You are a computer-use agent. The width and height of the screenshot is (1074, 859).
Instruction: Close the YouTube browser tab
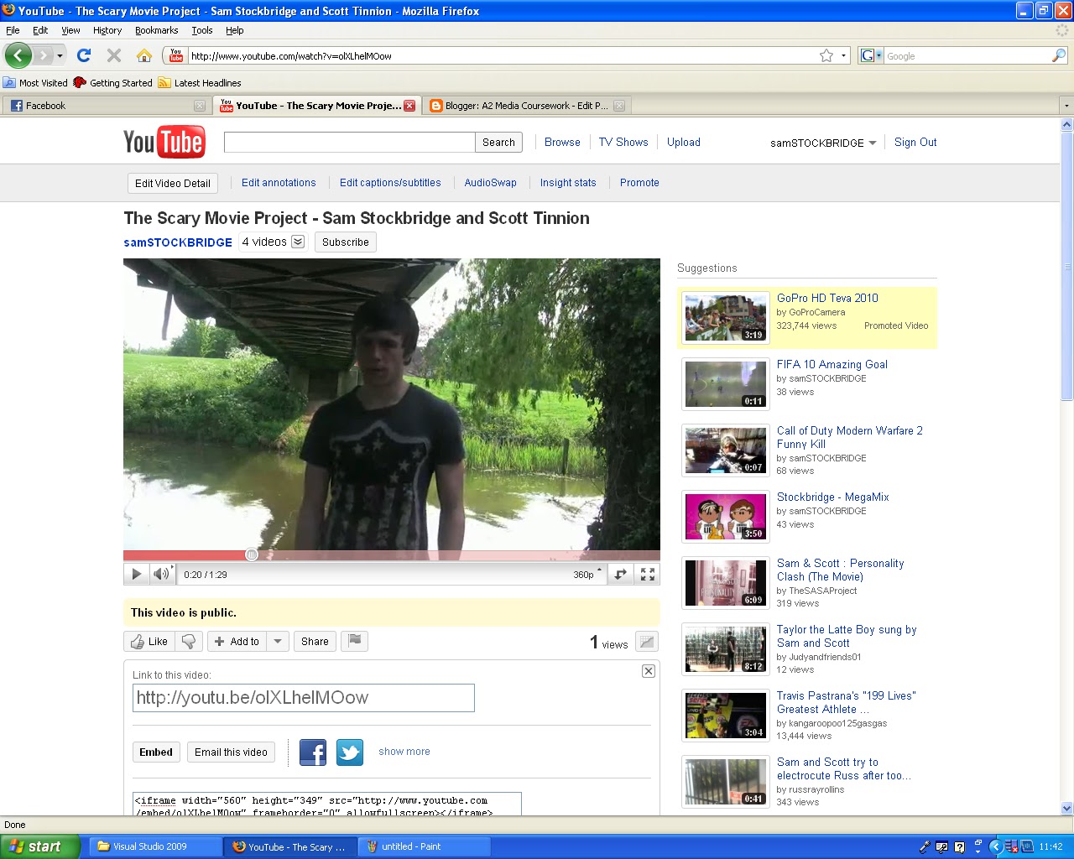[409, 106]
